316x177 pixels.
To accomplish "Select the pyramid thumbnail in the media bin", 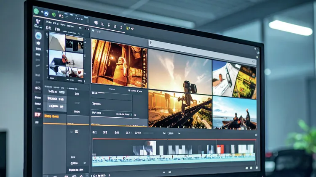I will coord(57,42).
